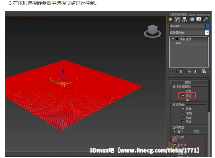
Task: Open the Motion panel wheel icon
Action: click(192, 19)
